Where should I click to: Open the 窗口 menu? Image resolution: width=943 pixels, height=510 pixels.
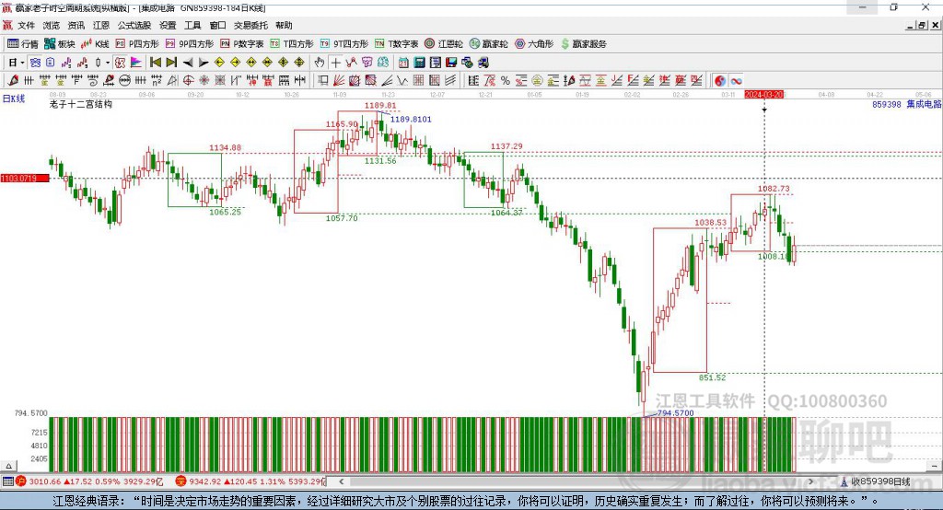tap(217, 25)
